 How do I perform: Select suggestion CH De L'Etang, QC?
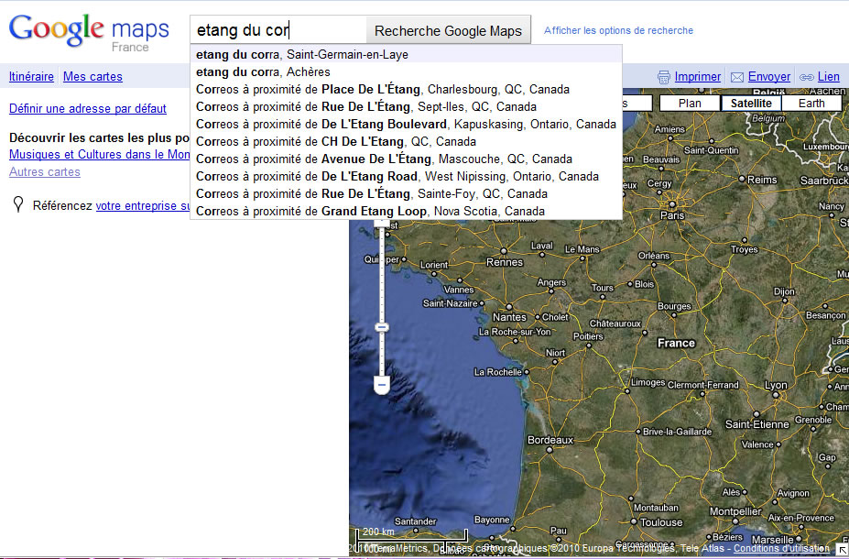(x=406, y=141)
